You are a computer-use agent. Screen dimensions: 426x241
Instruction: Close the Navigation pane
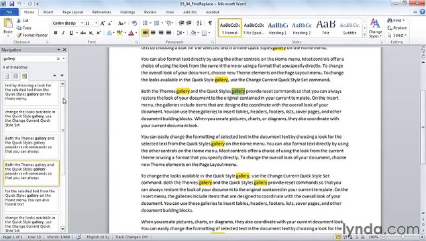[x=64, y=50]
